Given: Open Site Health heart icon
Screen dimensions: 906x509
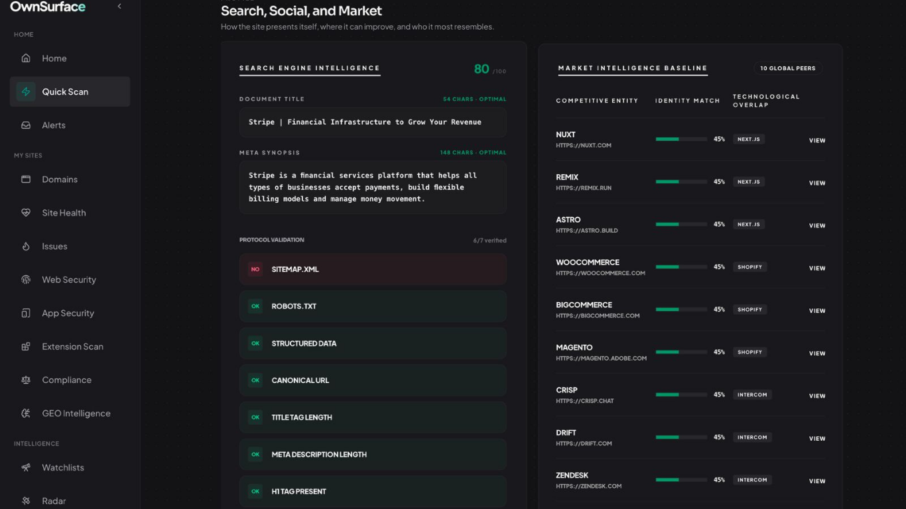Looking at the screenshot, I should (26, 213).
